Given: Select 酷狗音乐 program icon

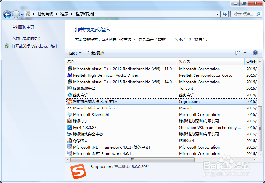Looking at the screenshot, I should point(70,95).
